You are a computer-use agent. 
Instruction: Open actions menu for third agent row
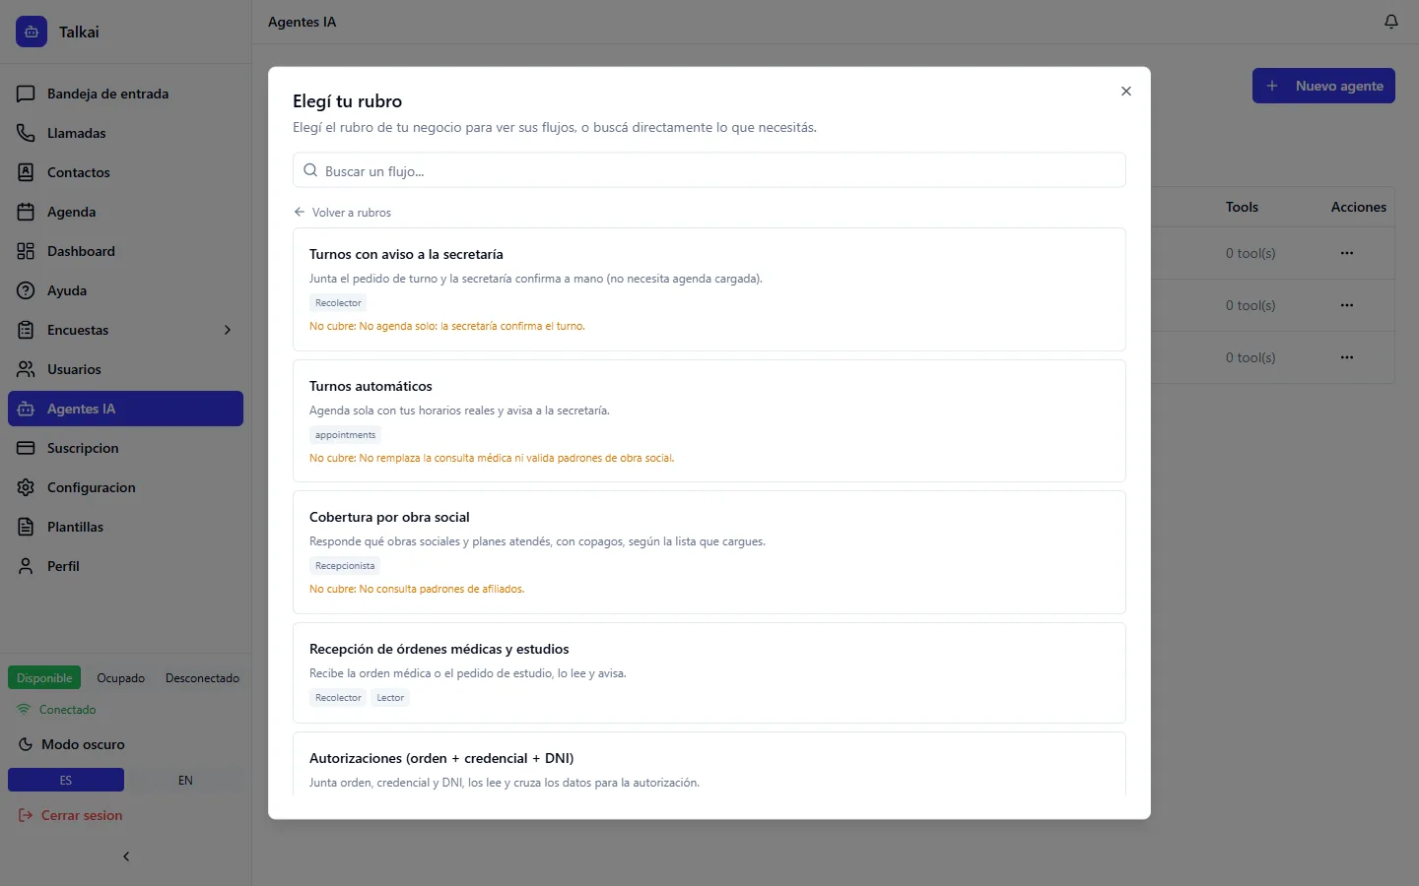[1347, 357]
